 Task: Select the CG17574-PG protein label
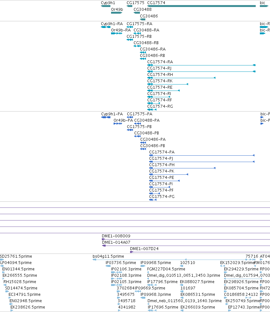coord(162,197)
